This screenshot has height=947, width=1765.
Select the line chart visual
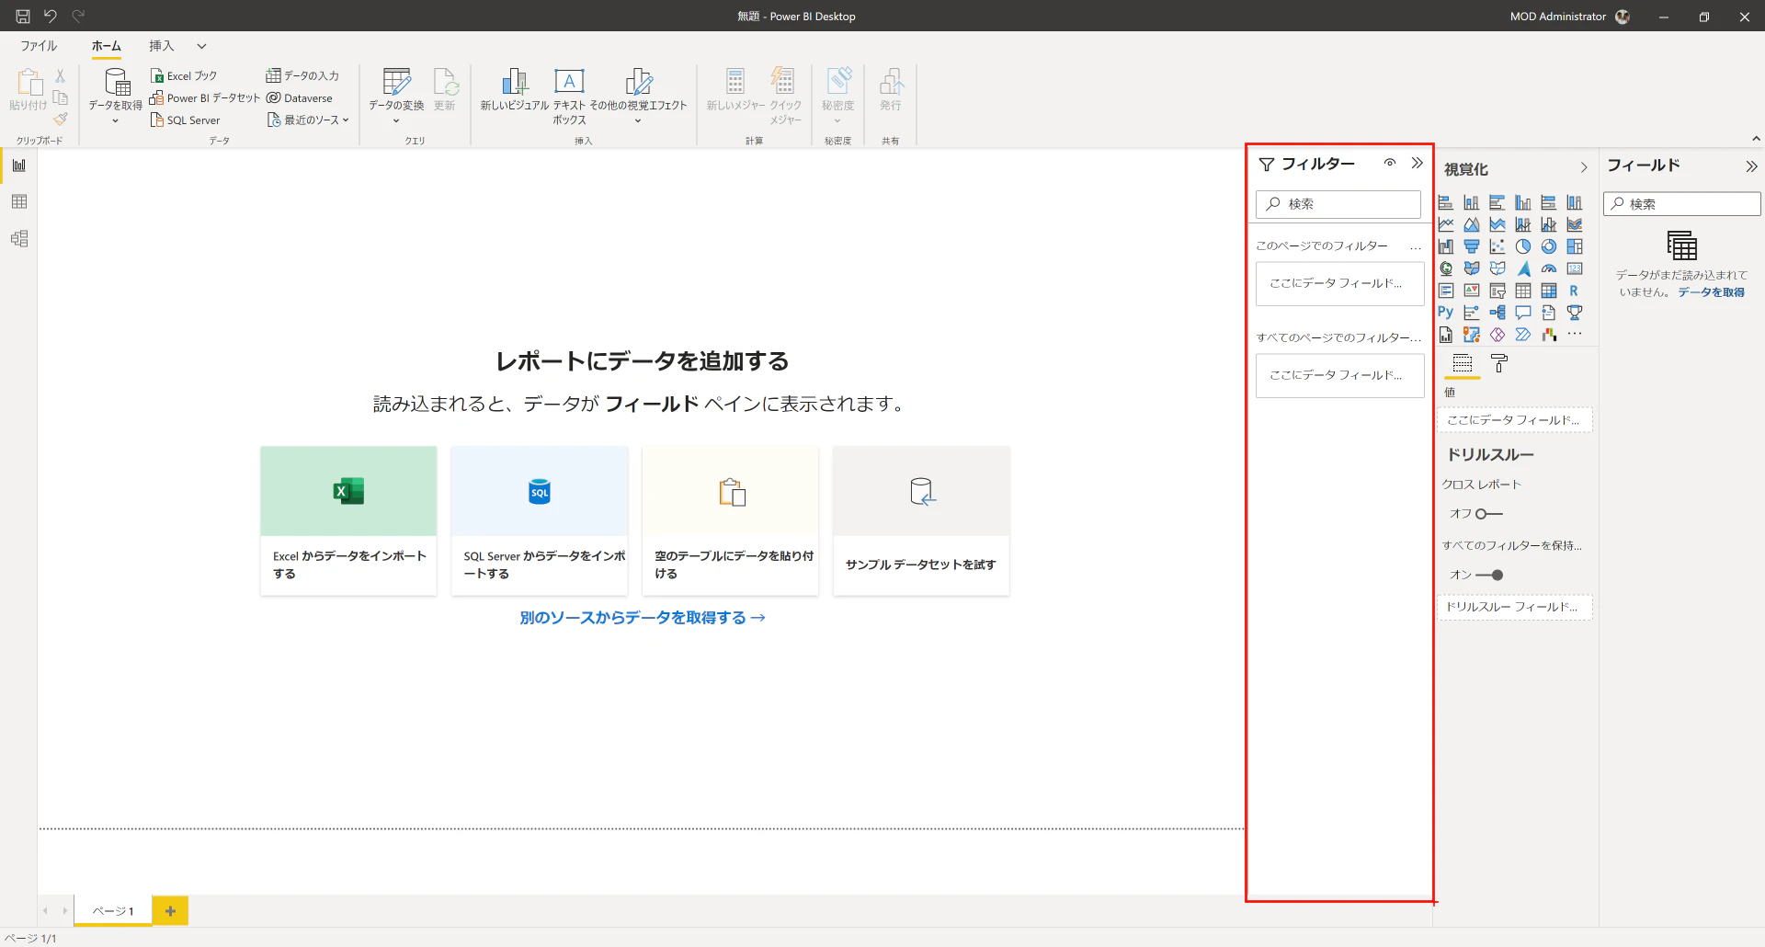pos(1446,224)
